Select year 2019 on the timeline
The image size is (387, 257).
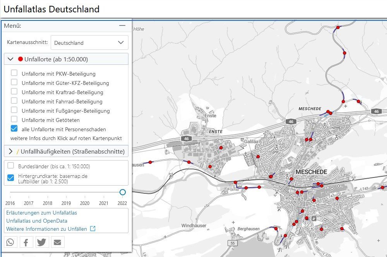[66, 203]
